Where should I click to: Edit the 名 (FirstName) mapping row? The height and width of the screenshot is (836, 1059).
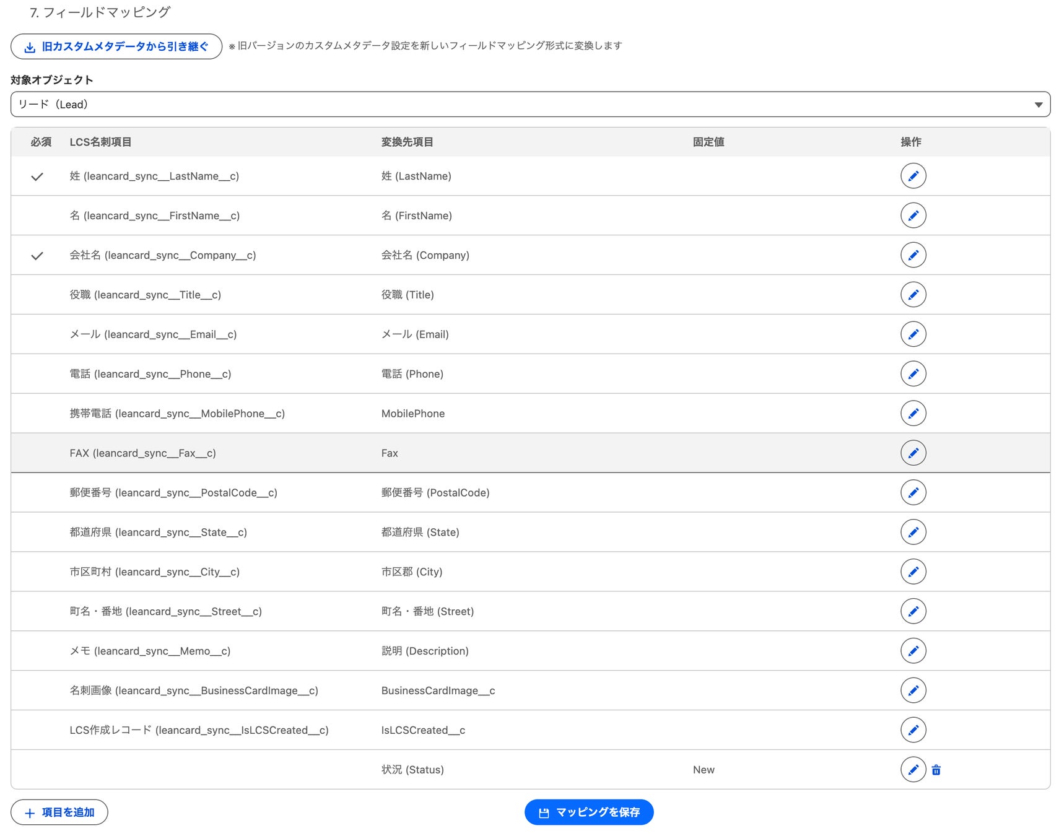pyautogui.click(x=913, y=216)
